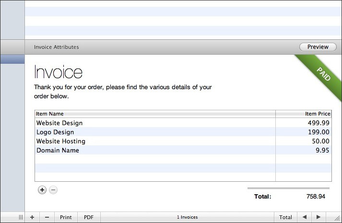Go to the next invoice with the right arrow

click(318, 217)
